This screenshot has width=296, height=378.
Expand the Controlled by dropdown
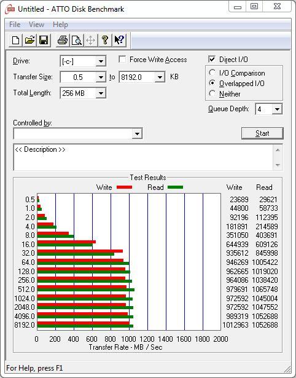[x=137, y=133]
